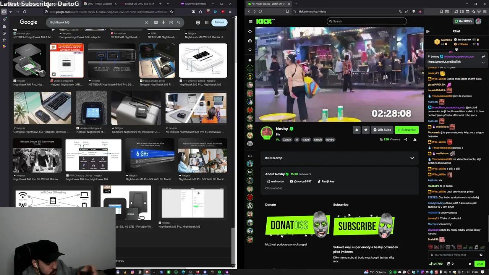Open Kick user profile avatar
The height and width of the screenshot is (275, 489).
pos(478,21)
